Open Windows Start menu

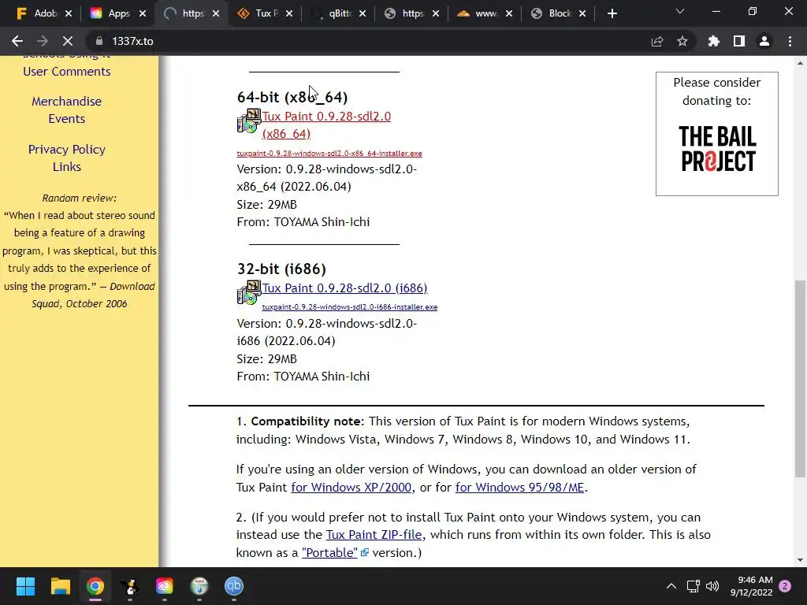(x=25, y=586)
